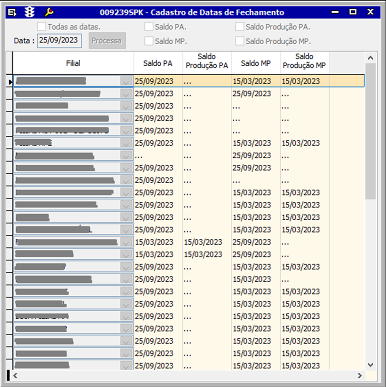Click the current-row arrow indicator selector
Screen dimensions: 386x387
click(x=9, y=81)
